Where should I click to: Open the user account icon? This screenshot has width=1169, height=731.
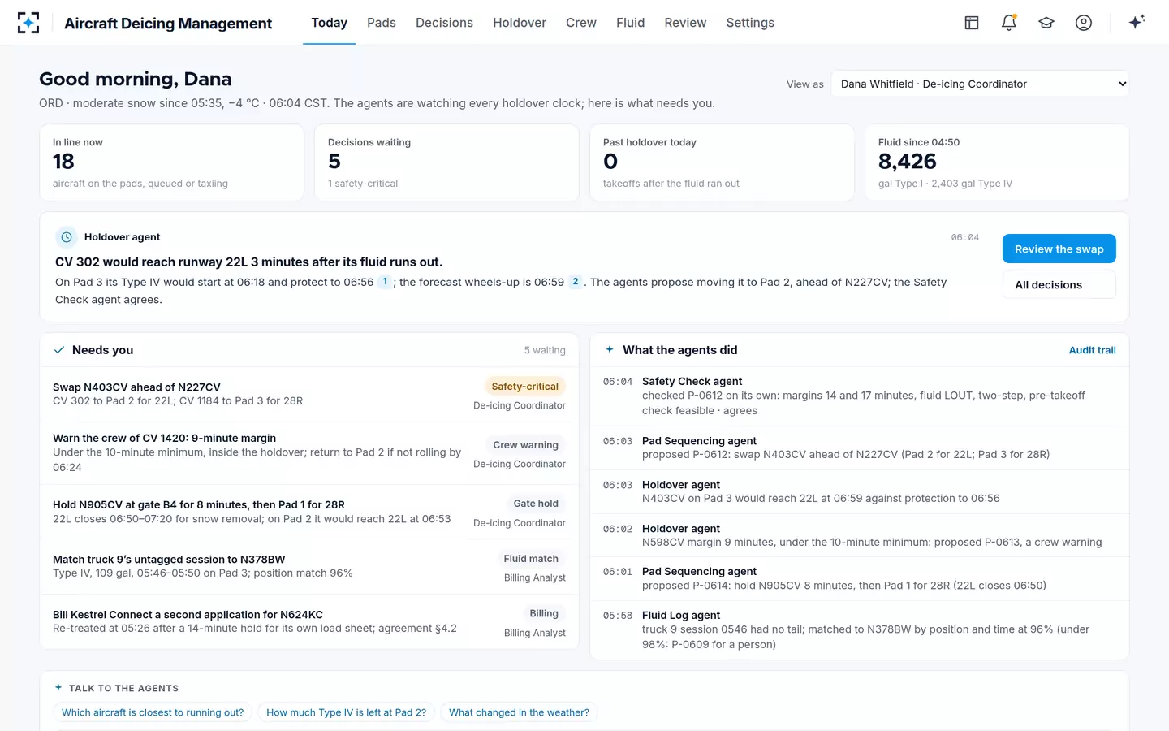(x=1084, y=23)
